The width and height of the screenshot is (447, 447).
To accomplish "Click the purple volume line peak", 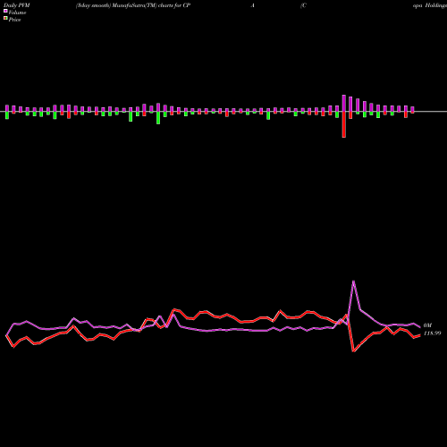I will click(353, 281).
